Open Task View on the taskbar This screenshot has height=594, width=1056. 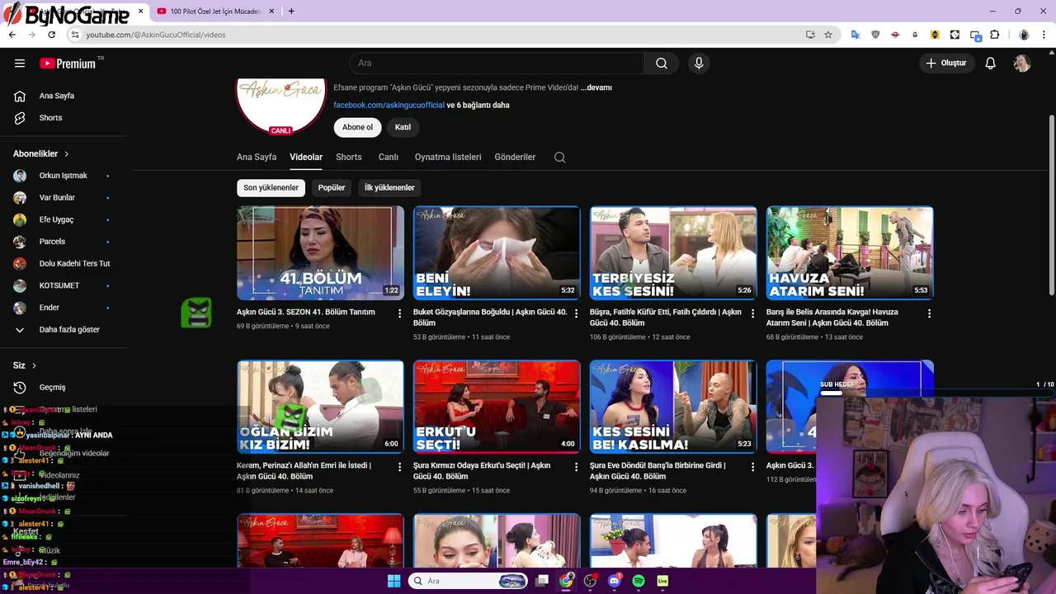[x=542, y=581]
